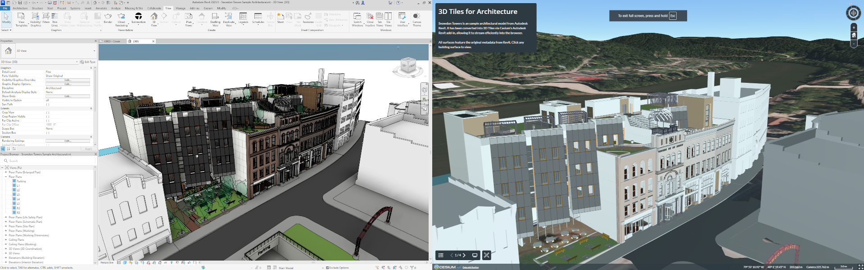Click the Cesium home view button
The height and width of the screenshot is (270, 864).
click(853, 35)
